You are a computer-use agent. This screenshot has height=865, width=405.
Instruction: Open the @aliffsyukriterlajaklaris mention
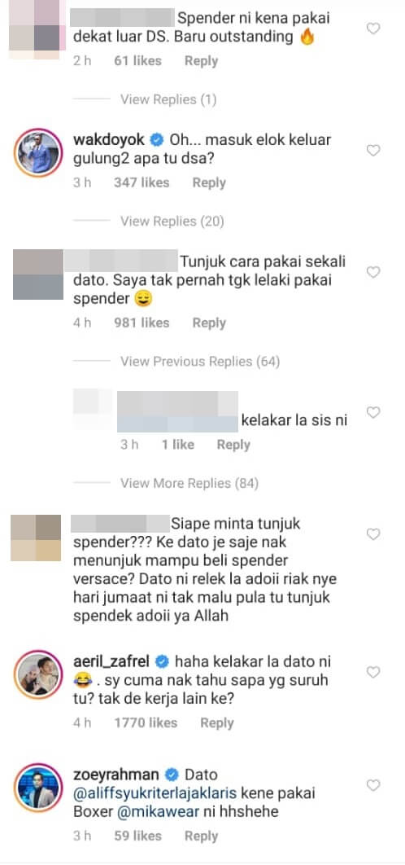[155, 793]
